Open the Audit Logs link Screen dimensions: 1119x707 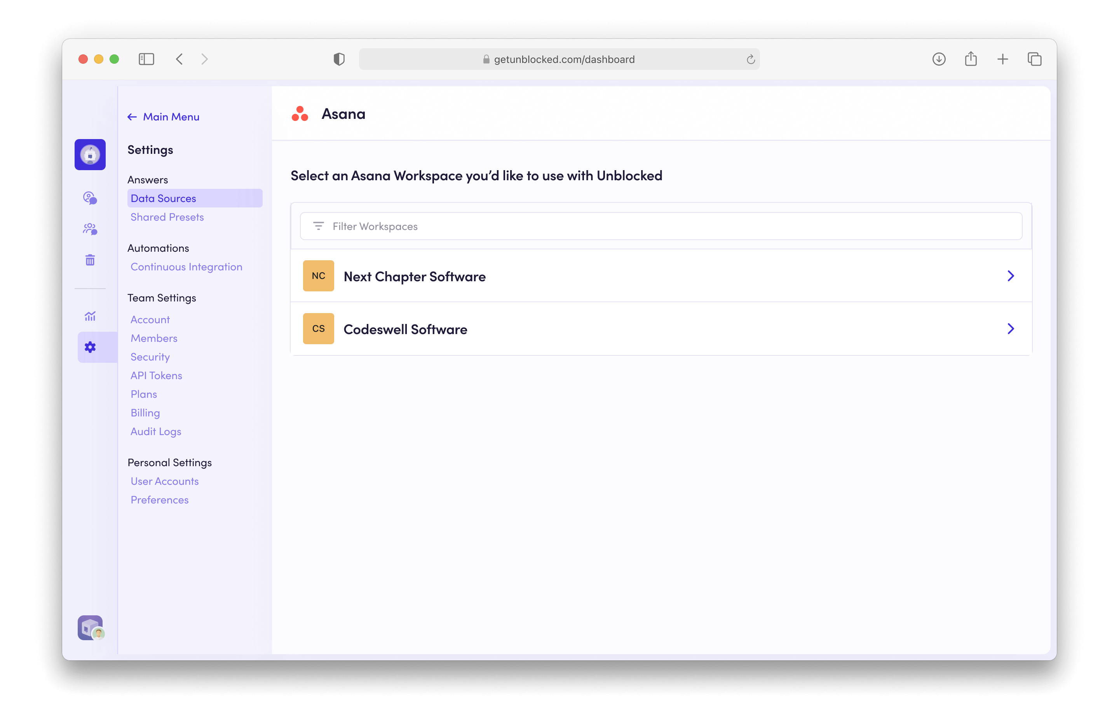[156, 432]
